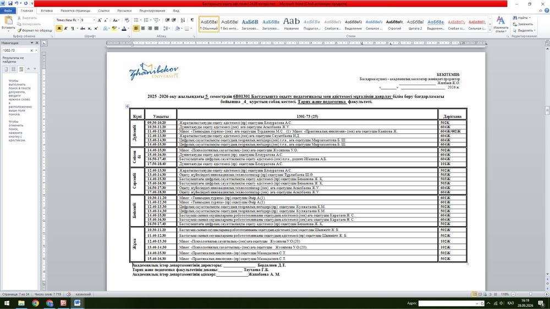Clear formatting with eraser icon
This screenshot has height=309, width=550.
pos(127,20)
